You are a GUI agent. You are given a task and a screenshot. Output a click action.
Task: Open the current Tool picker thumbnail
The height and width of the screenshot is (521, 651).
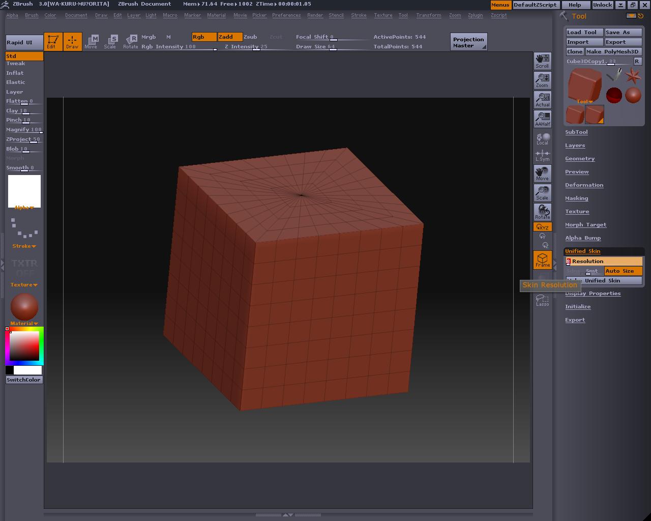(584, 85)
